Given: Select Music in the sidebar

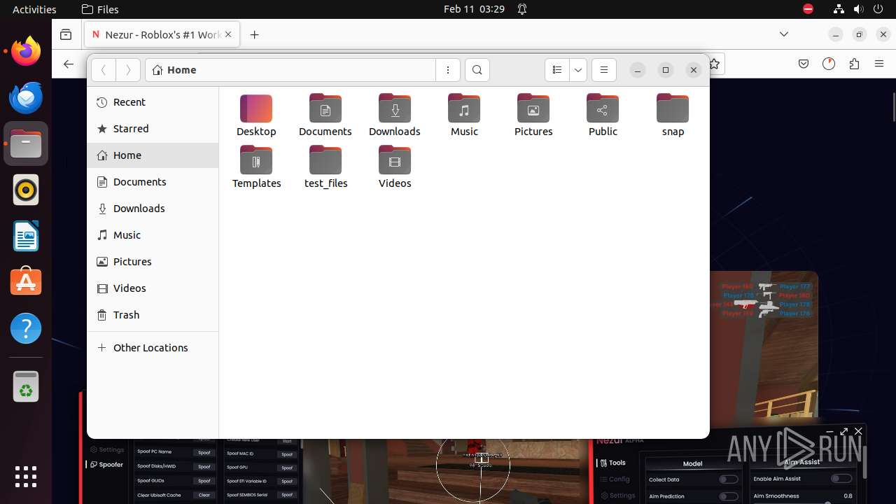Looking at the screenshot, I should coord(153,235).
